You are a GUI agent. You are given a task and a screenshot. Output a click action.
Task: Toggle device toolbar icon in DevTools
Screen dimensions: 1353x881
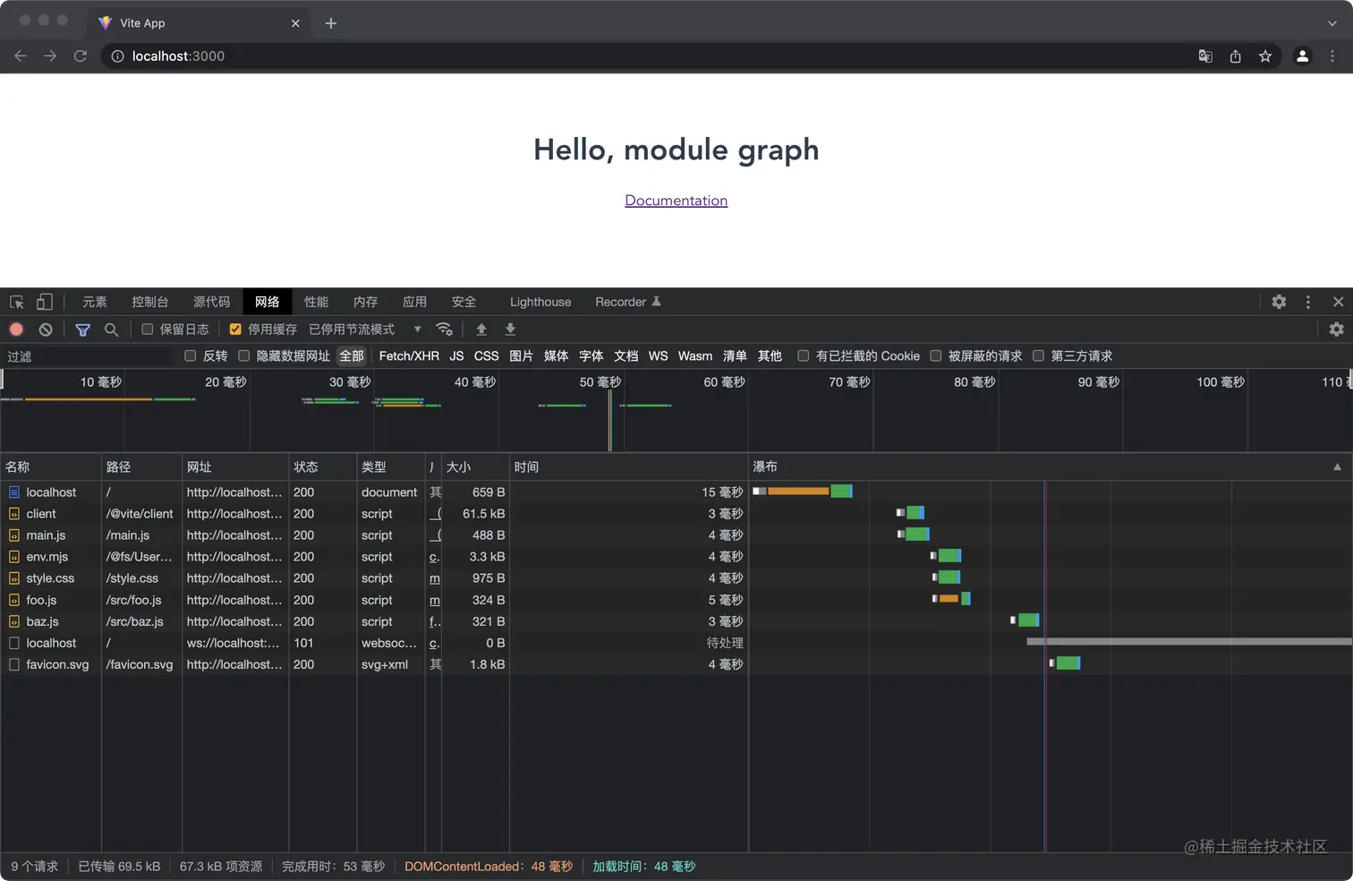point(44,302)
